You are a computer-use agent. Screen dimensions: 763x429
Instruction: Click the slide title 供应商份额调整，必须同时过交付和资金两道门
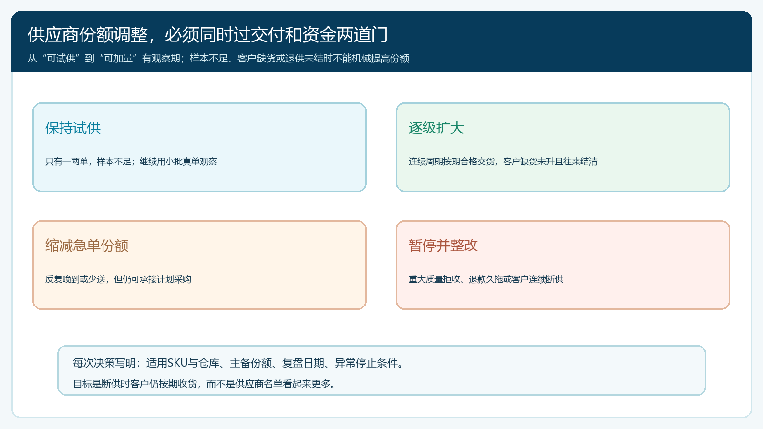pos(208,35)
